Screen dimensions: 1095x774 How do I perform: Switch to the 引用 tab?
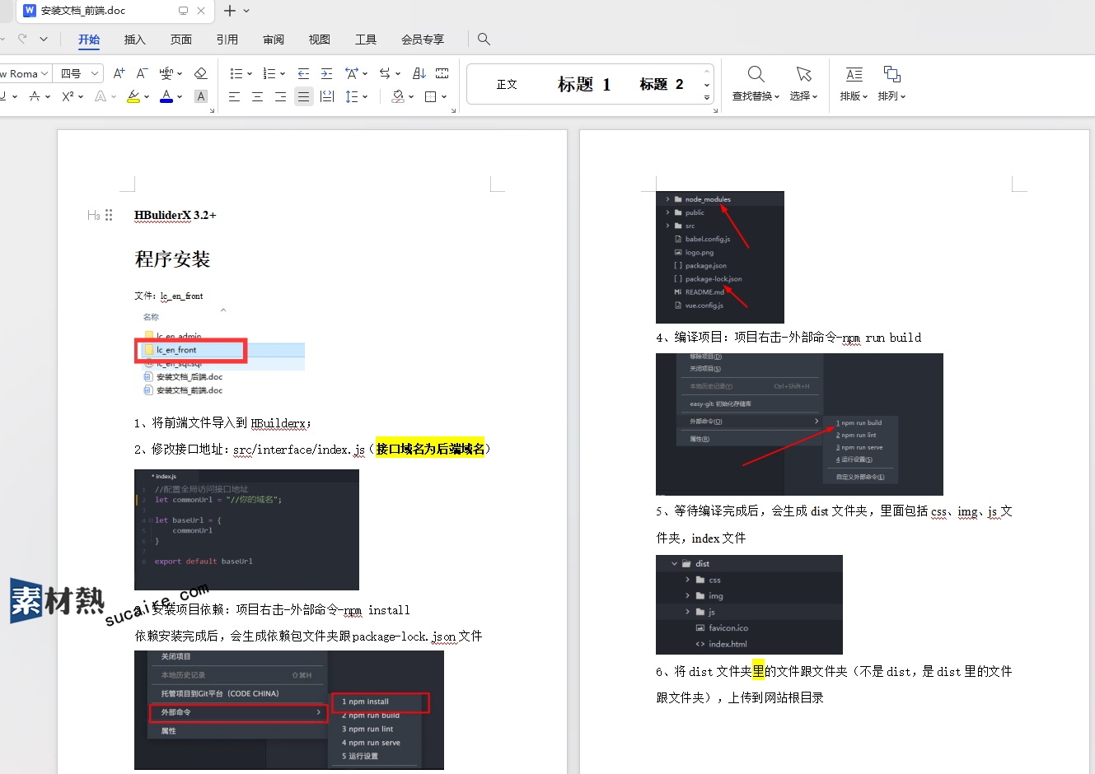(227, 40)
